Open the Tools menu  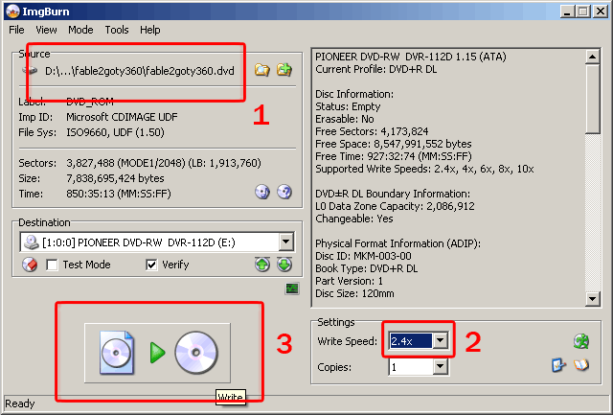117,30
